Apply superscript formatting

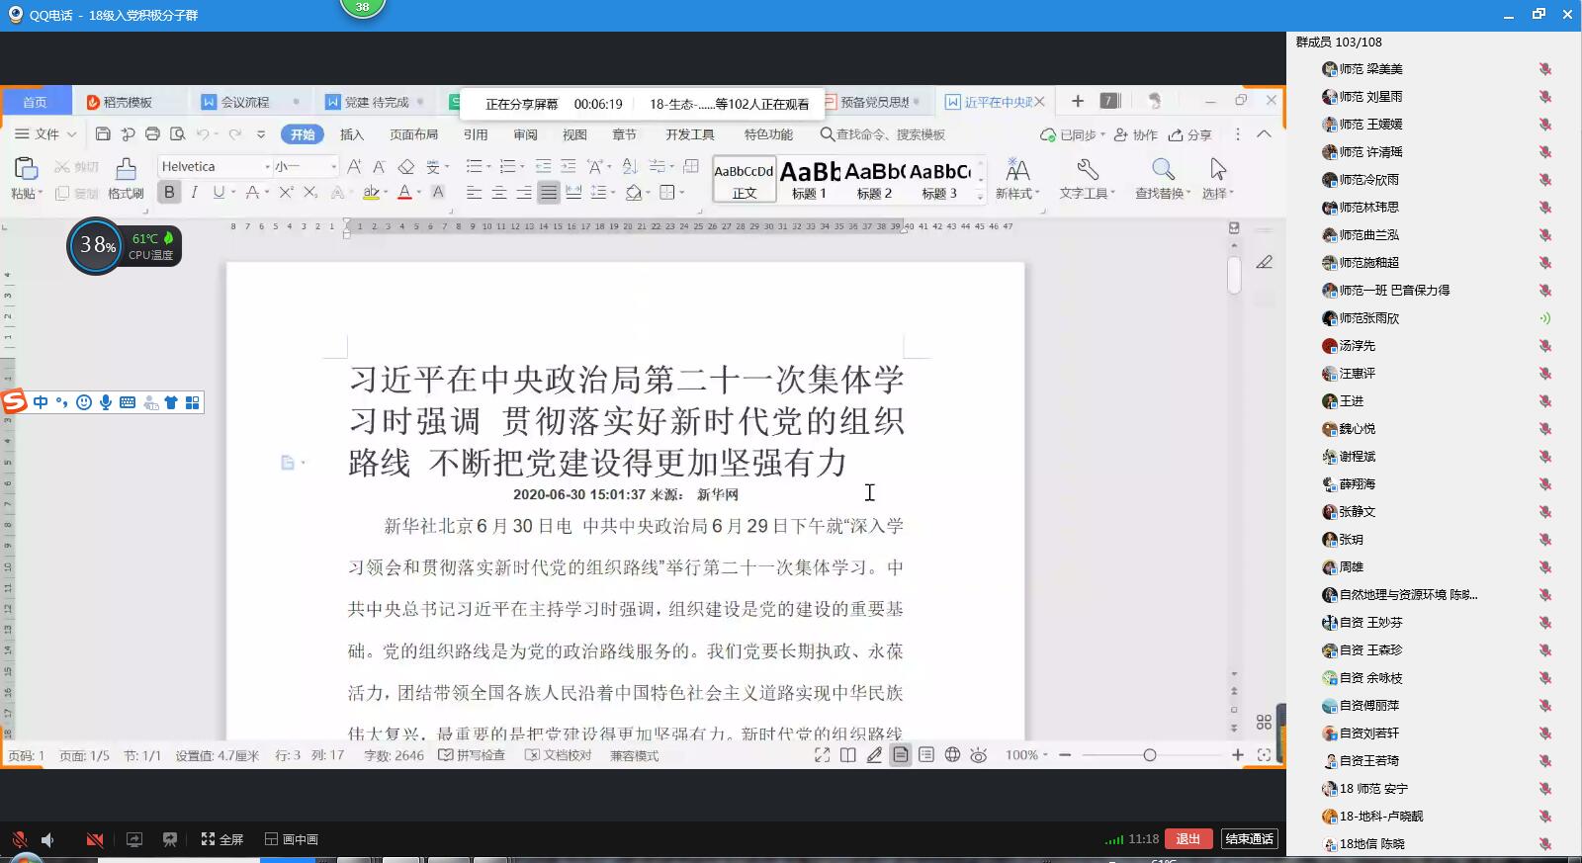point(286,193)
